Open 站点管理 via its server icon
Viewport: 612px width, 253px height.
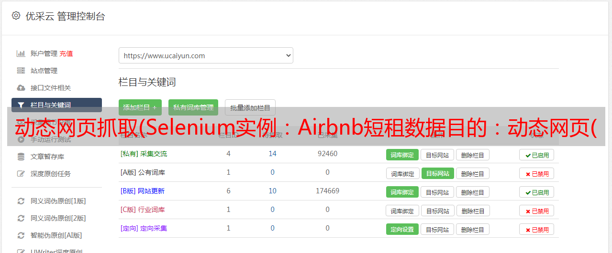point(21,71)
